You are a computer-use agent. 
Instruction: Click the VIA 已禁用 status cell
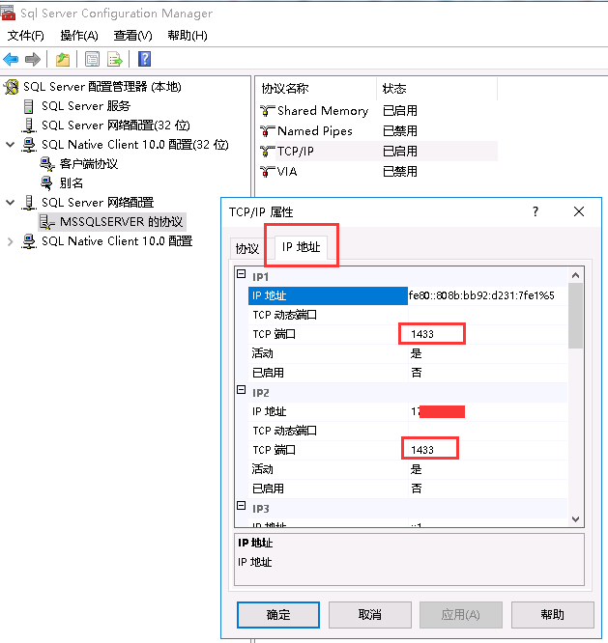click(400, 172)
